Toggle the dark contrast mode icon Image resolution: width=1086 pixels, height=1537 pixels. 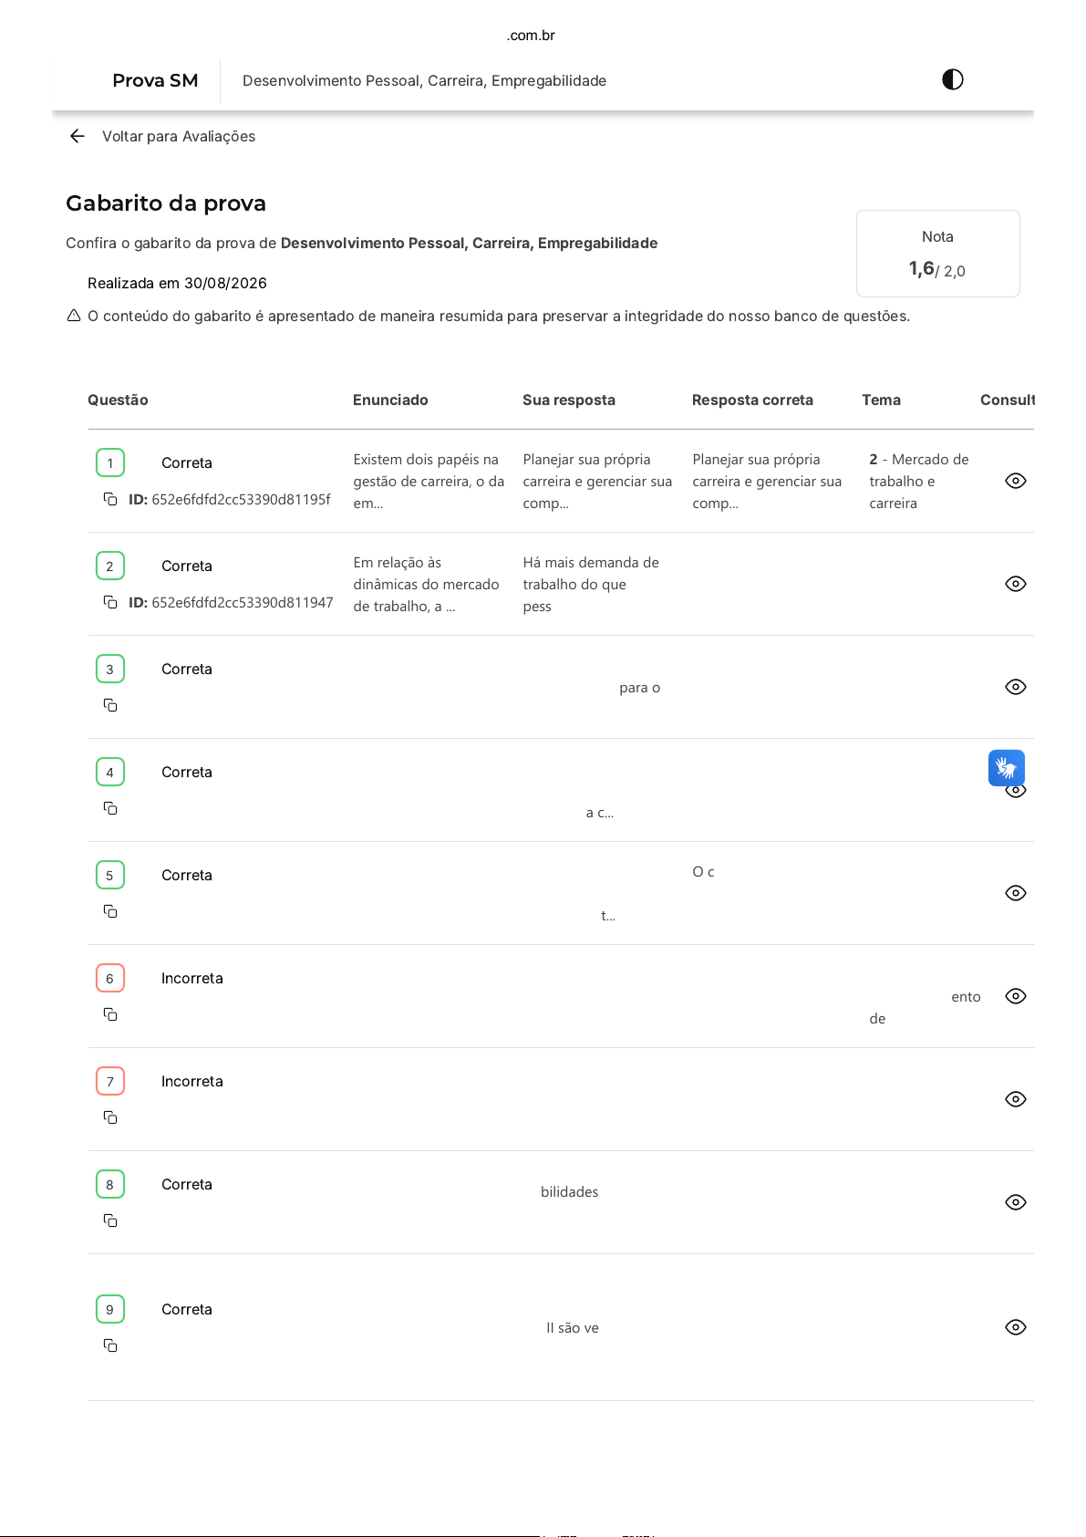952,79
